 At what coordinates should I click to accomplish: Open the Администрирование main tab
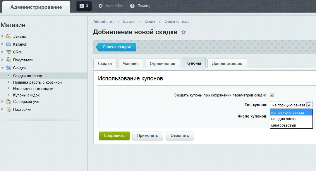pyautogui.click(x=36, y=7)
